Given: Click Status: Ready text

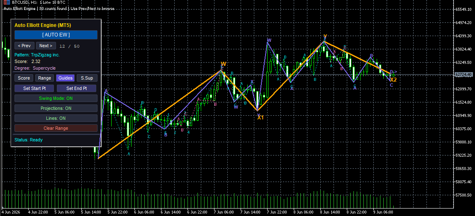Looking at the screenshot, I should pos(29,140).
